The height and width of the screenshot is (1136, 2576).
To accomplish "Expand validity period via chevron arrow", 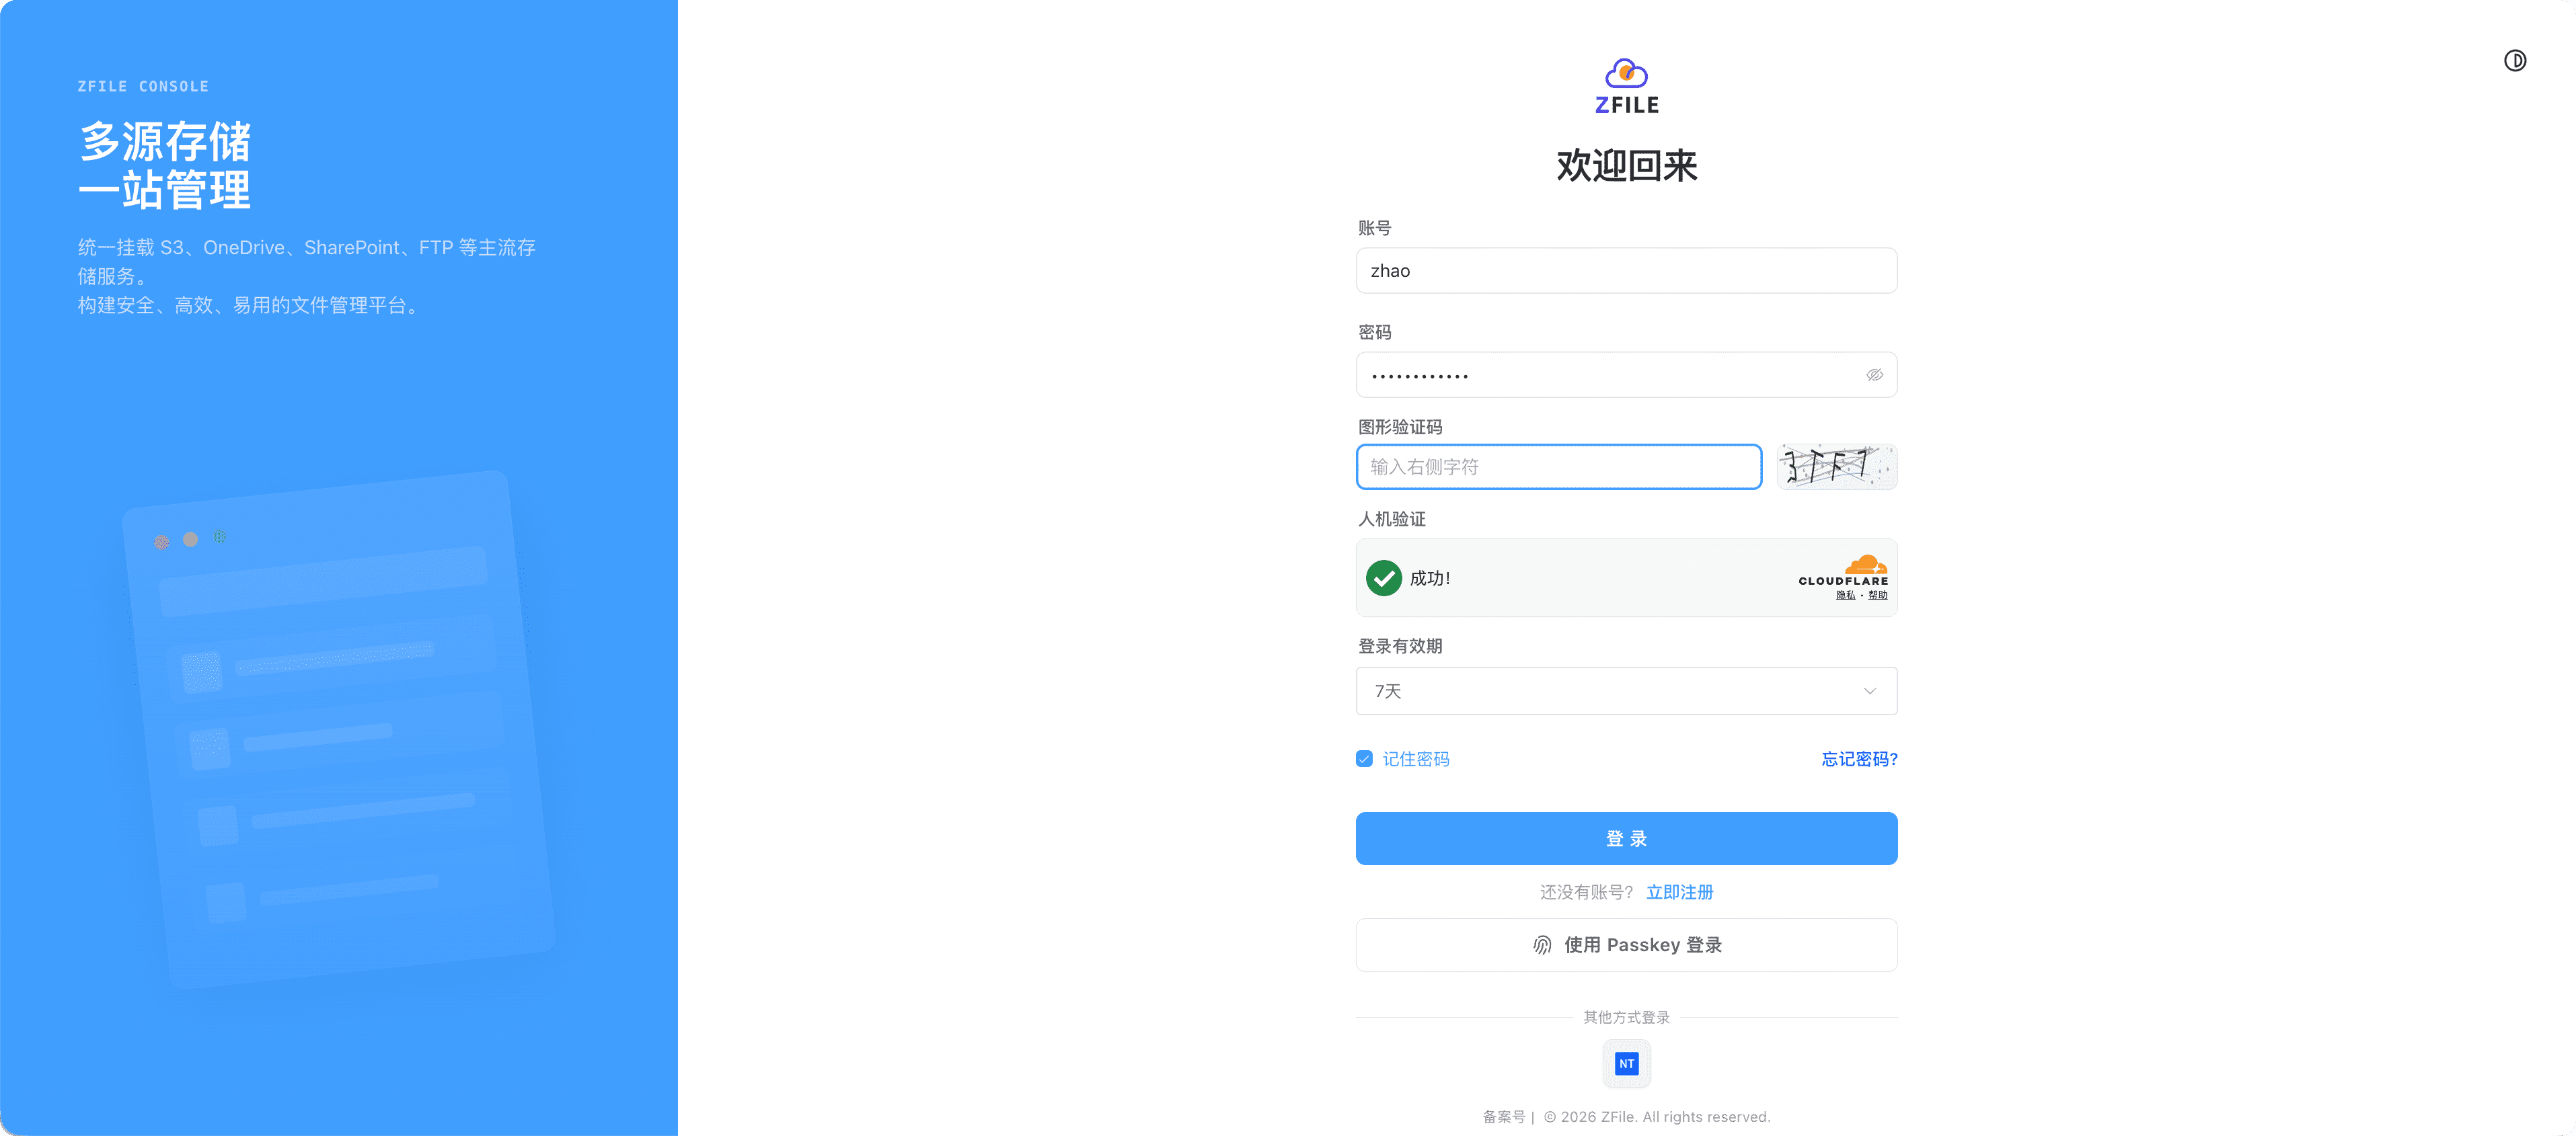I will pos(1869,690).
